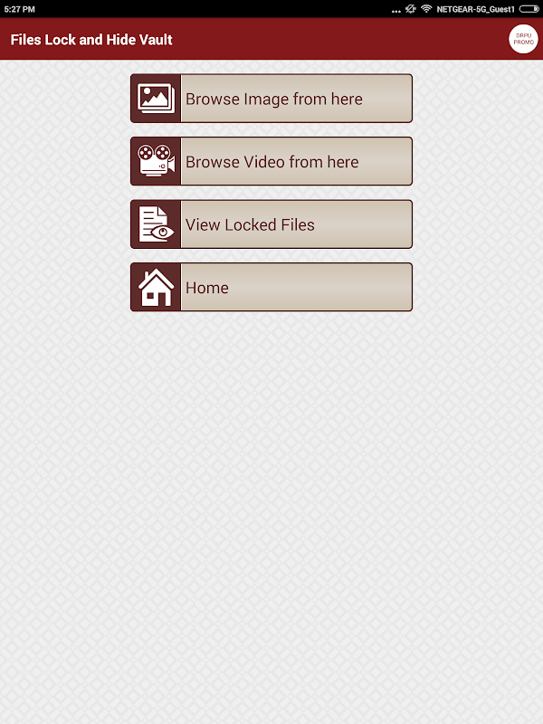Screen dimensions: 543x724
Task: Tap the three dots in status bar
Action: coord(395,11)
